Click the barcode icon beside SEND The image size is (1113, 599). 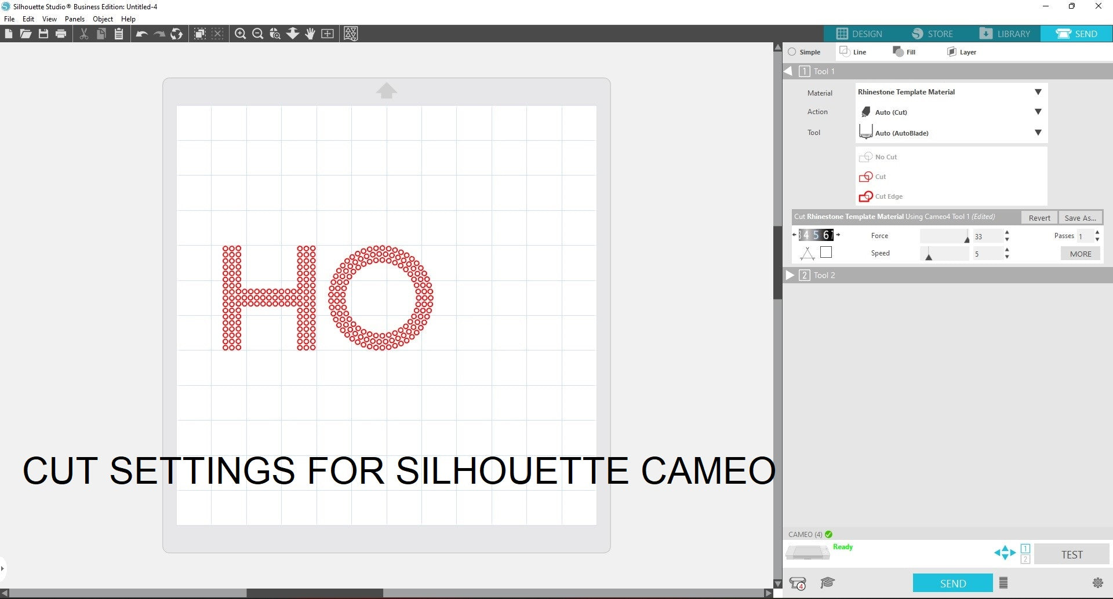[1003, 583]
